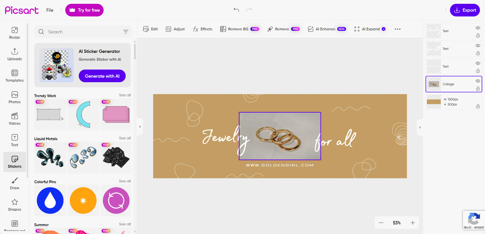This screenshot has width=485, height=234.
Task: Collapse the right layers panel
Action: tap(420, 127)
